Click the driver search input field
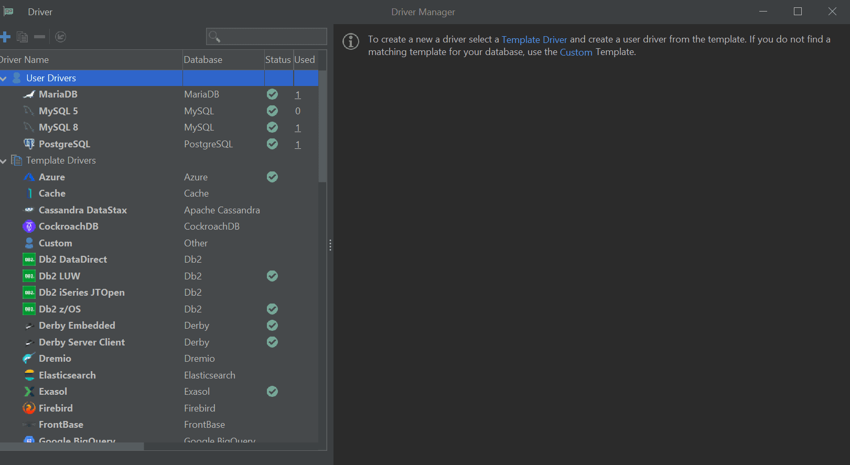 coord(273,36)
